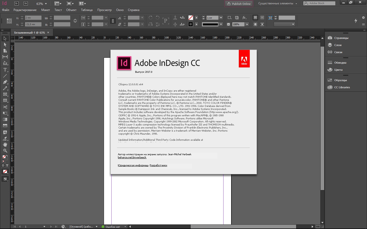The height and width of the screenshot is (229, 367).
Task: Enable jump object text wrap
Action: 262,24
